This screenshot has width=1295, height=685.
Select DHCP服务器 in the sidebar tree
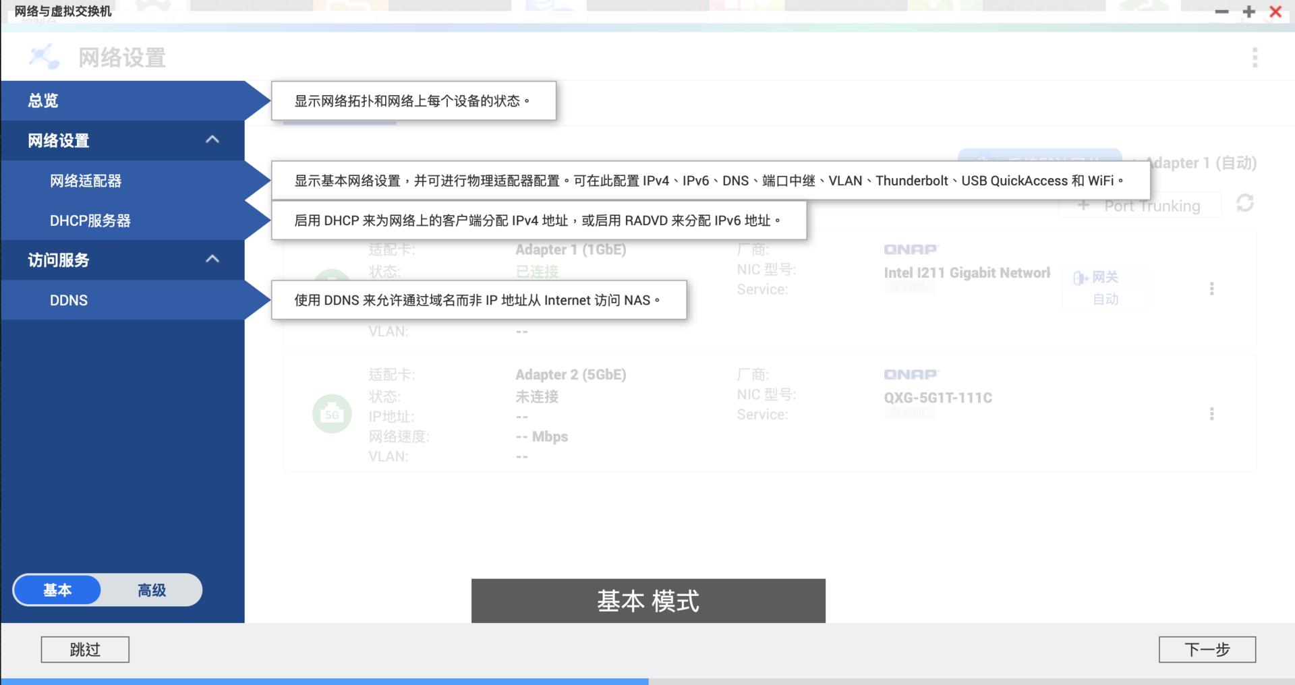(x=90, y=220)
